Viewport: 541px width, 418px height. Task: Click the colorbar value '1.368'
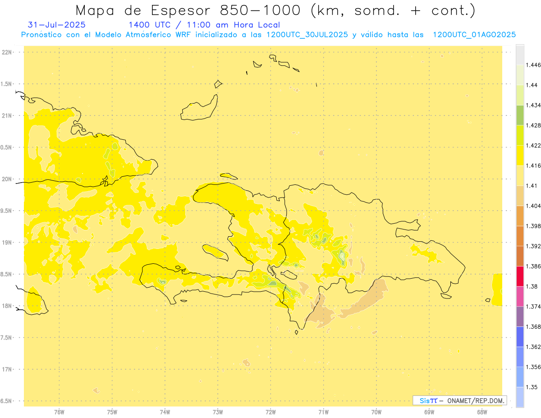[534, 326]
